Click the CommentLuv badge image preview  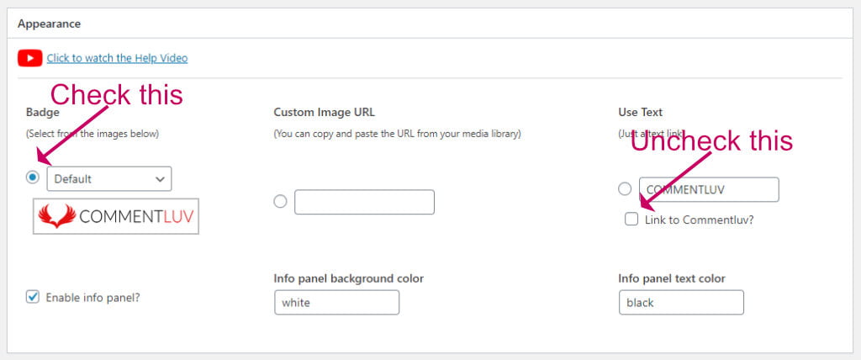[x=116, y=216]
